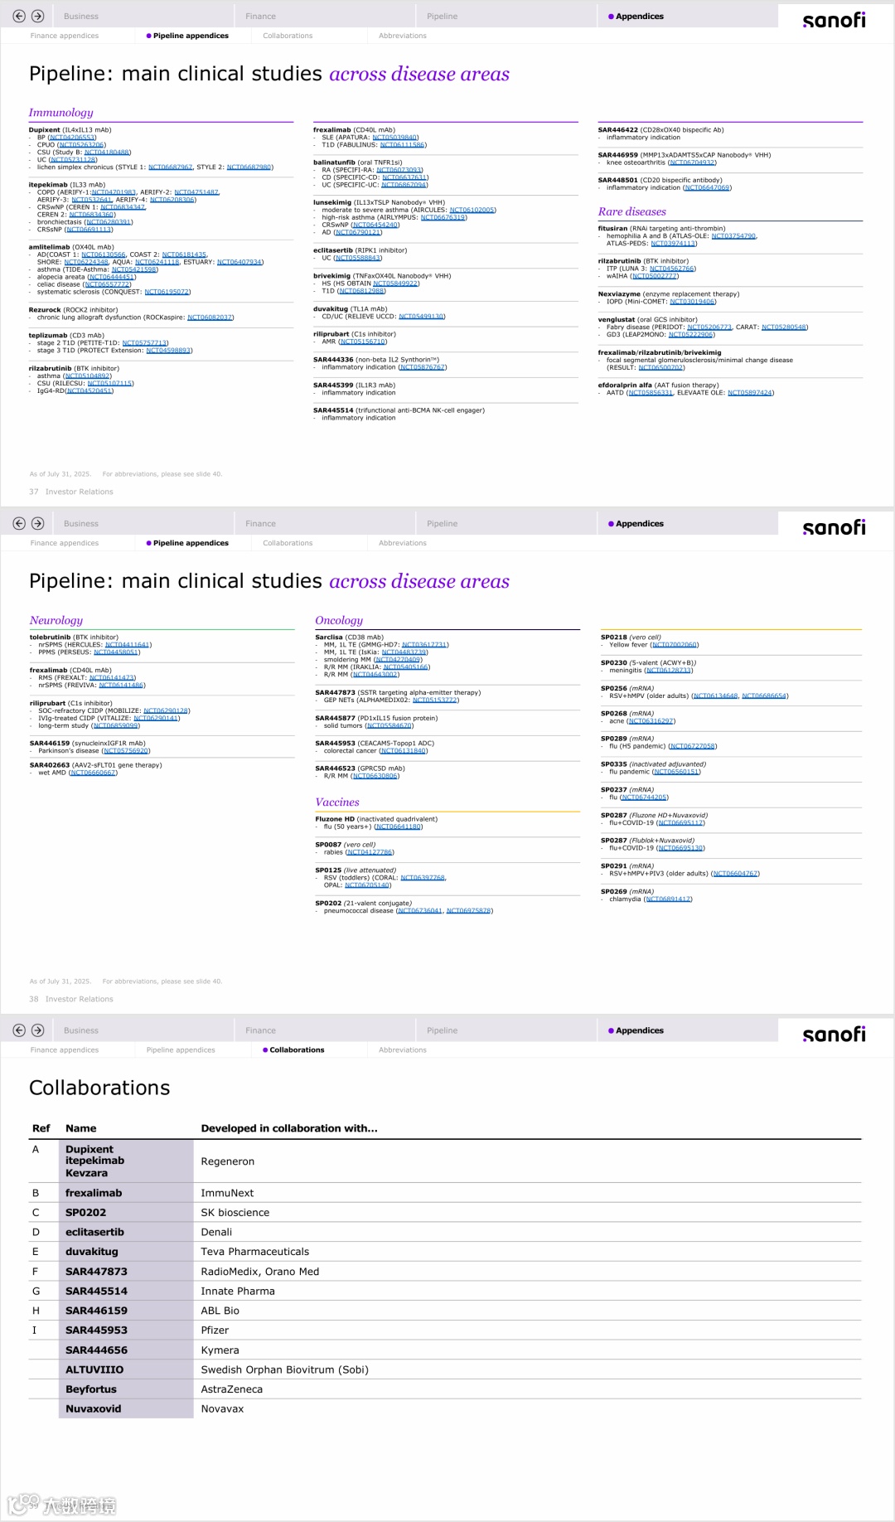Open Rezurock ROCKaspire link NCT06082037
Viewport: 895px width, 1522px height.
click(210, 317)
